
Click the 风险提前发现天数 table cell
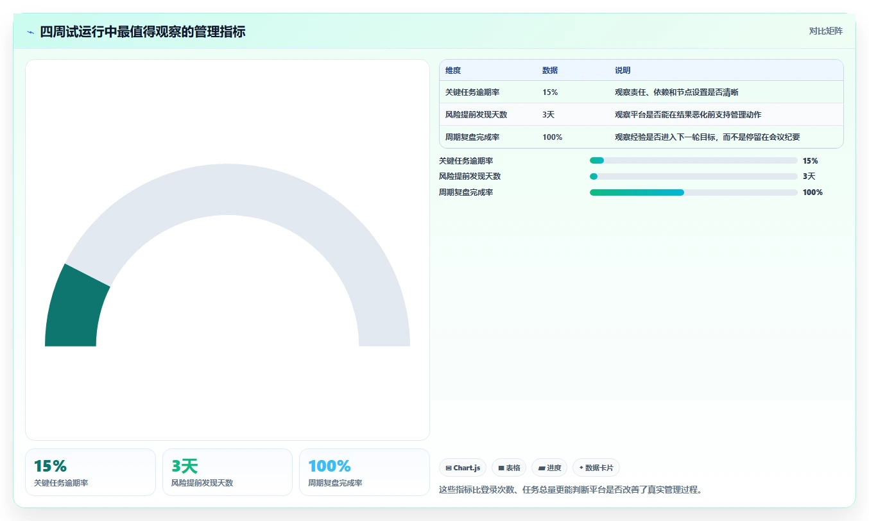click(476, 114)
